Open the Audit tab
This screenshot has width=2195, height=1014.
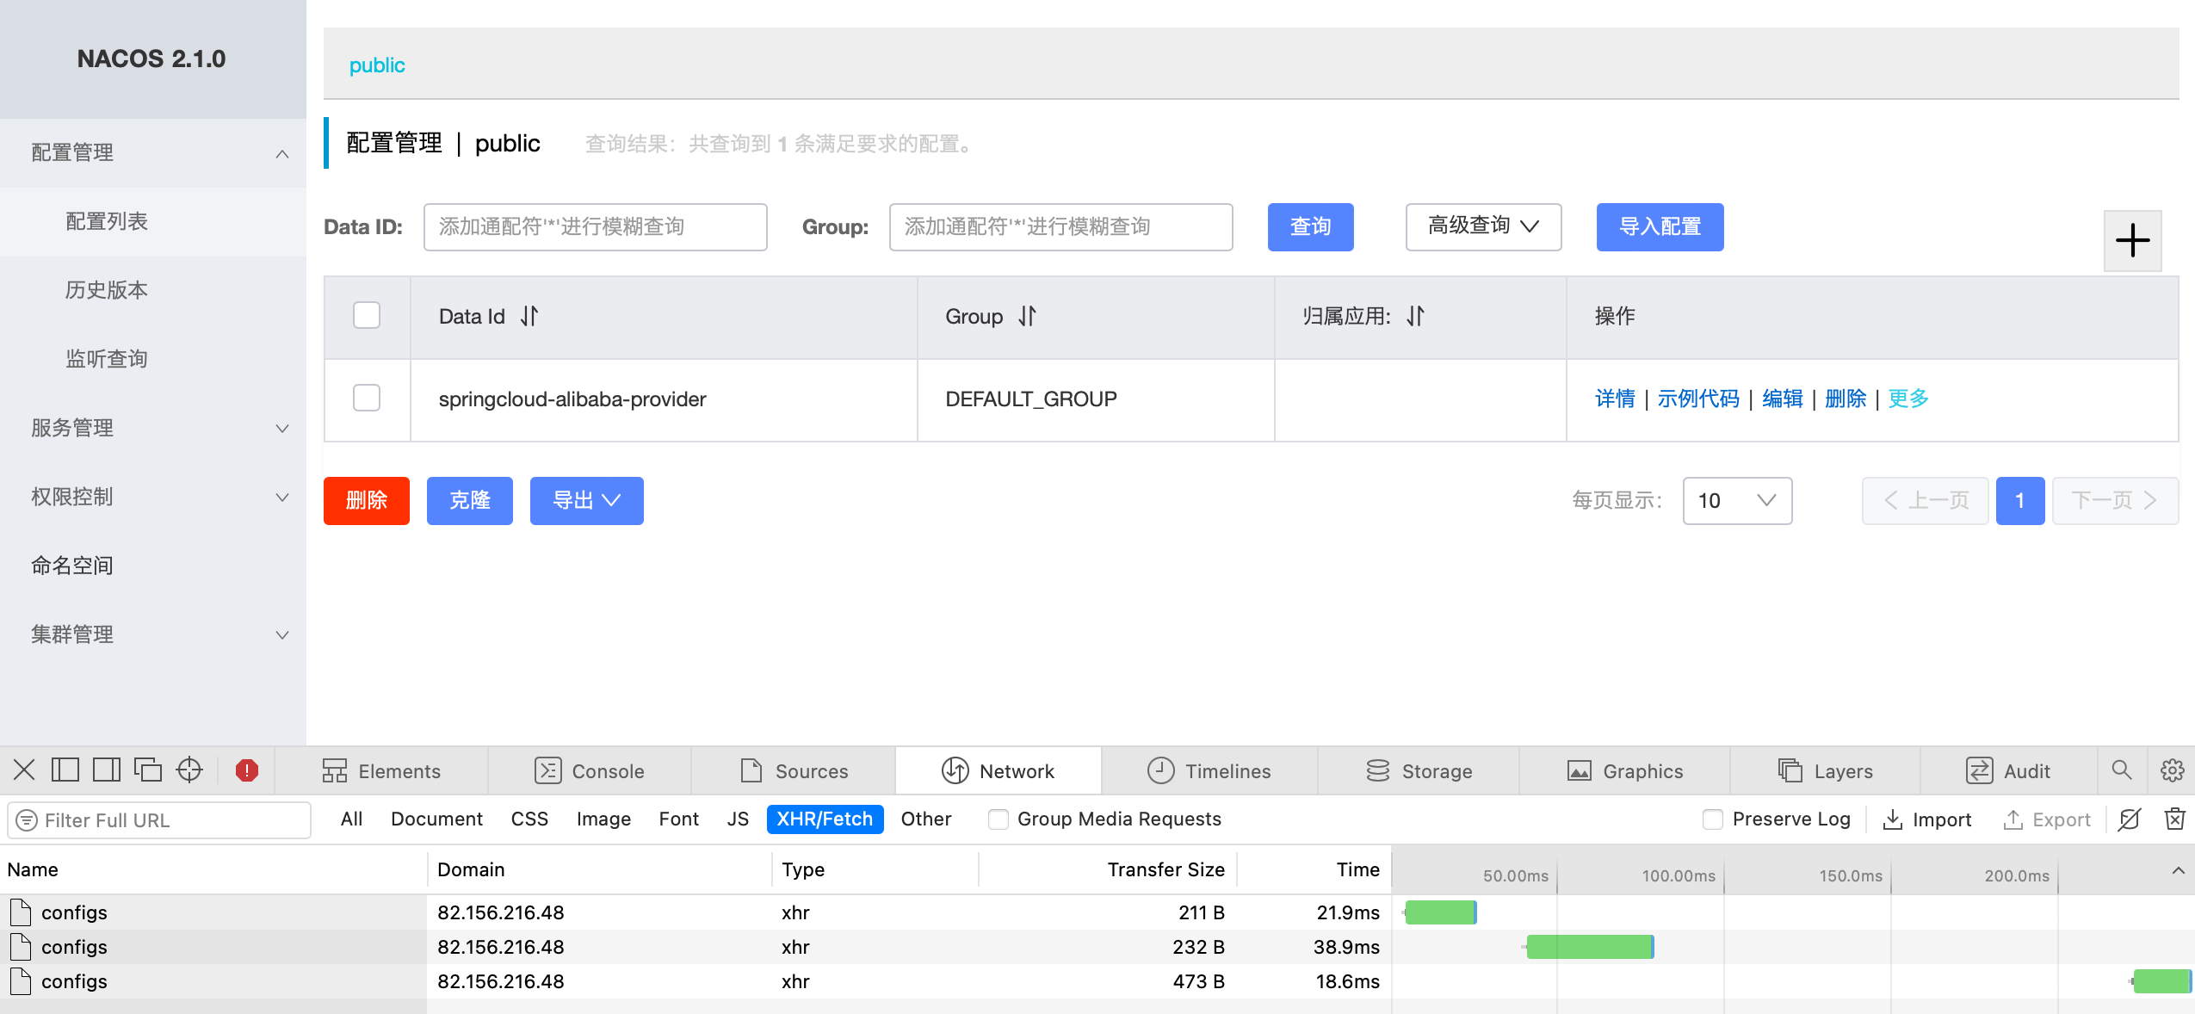coord(2008,770)
